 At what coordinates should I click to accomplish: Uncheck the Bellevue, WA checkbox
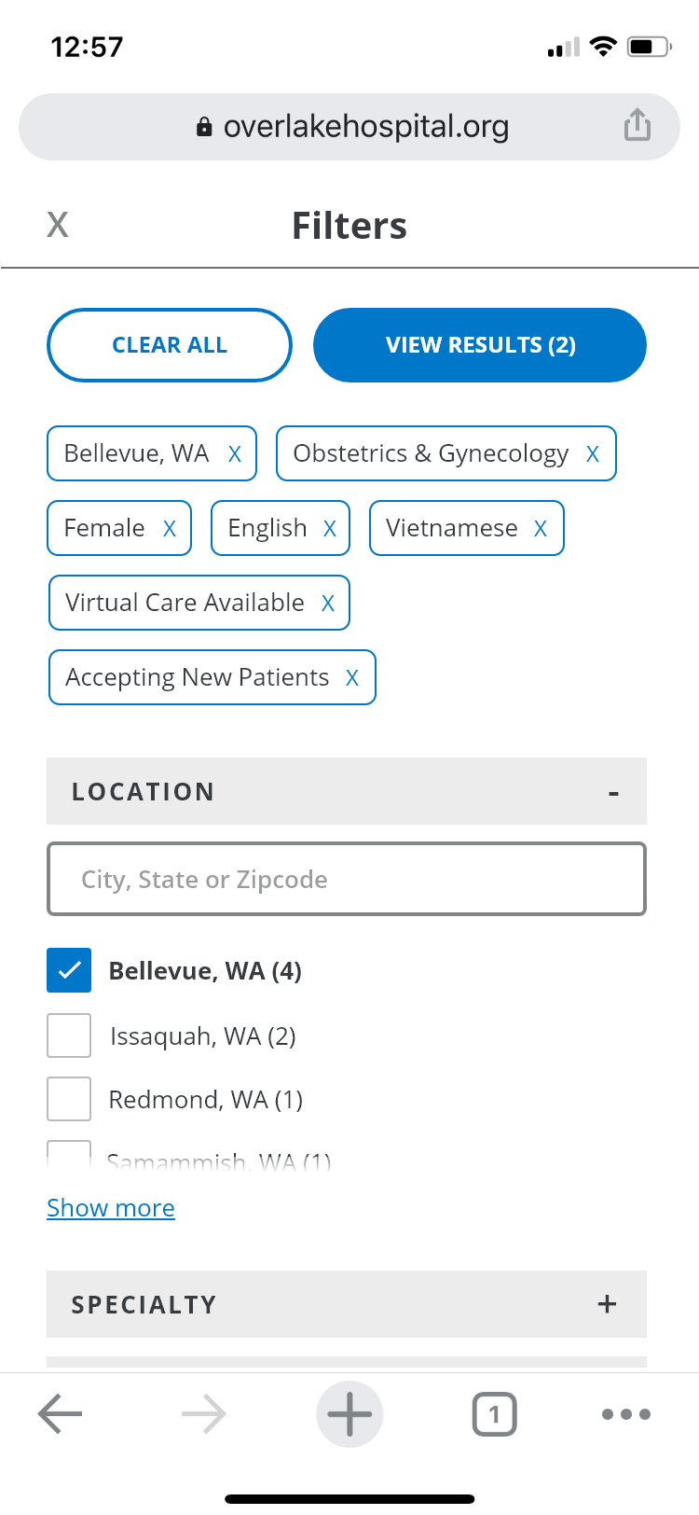click(69, 970)
